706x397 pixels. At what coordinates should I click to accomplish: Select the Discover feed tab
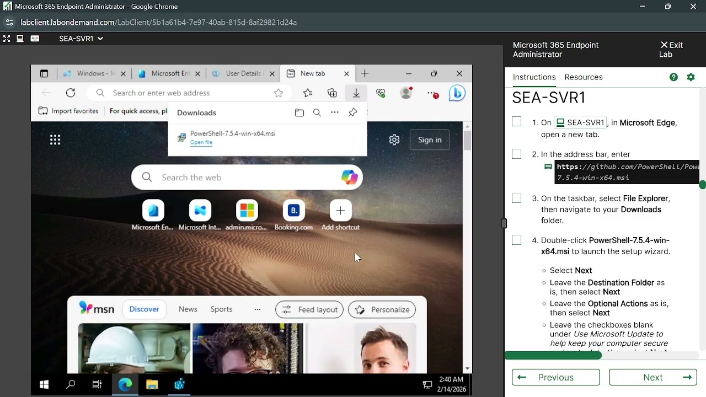[x=144, y=309]
